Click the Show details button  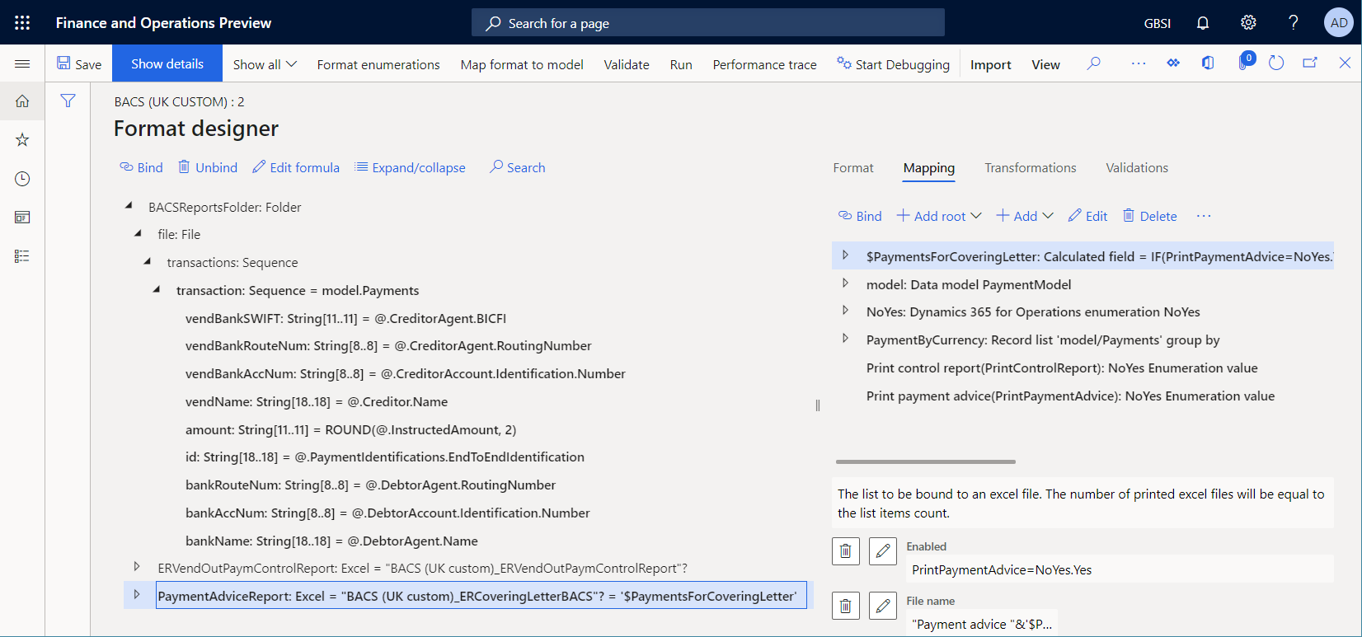pyautogui.click(x=167, y=63)
